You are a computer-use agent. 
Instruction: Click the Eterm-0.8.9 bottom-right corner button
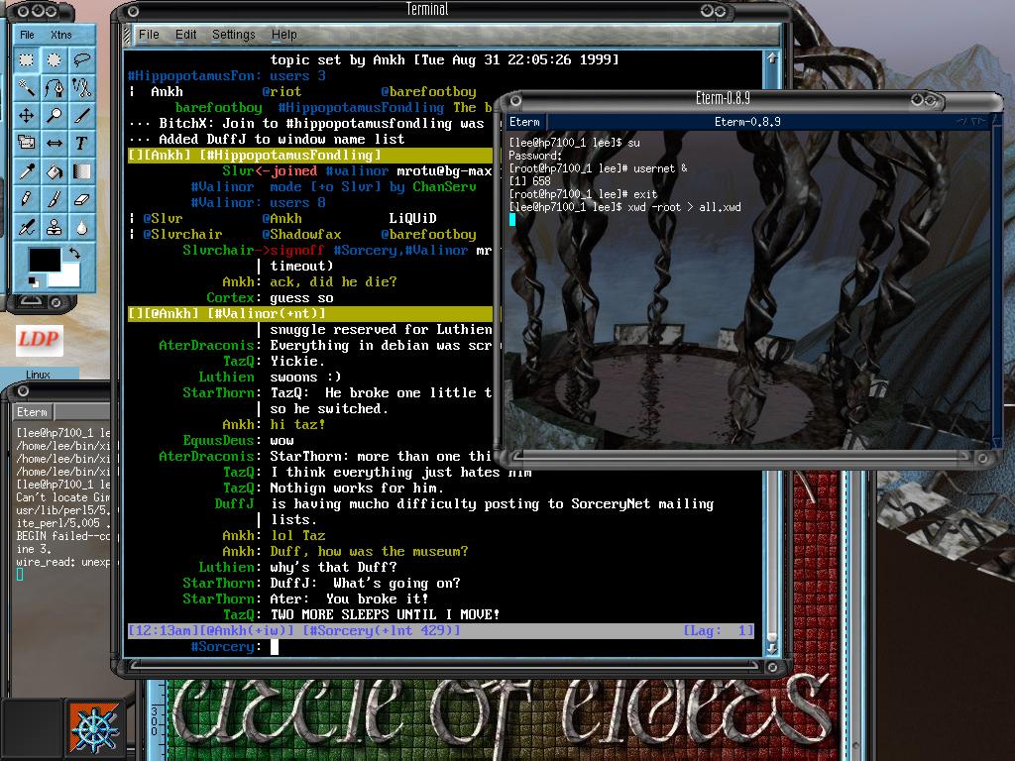[x=982, y=458]
